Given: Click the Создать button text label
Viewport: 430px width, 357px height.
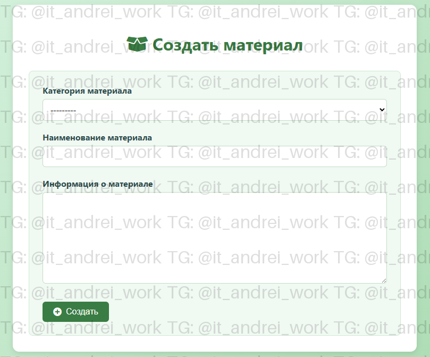Looking at the screenshot, I should [x=82, y=312].
